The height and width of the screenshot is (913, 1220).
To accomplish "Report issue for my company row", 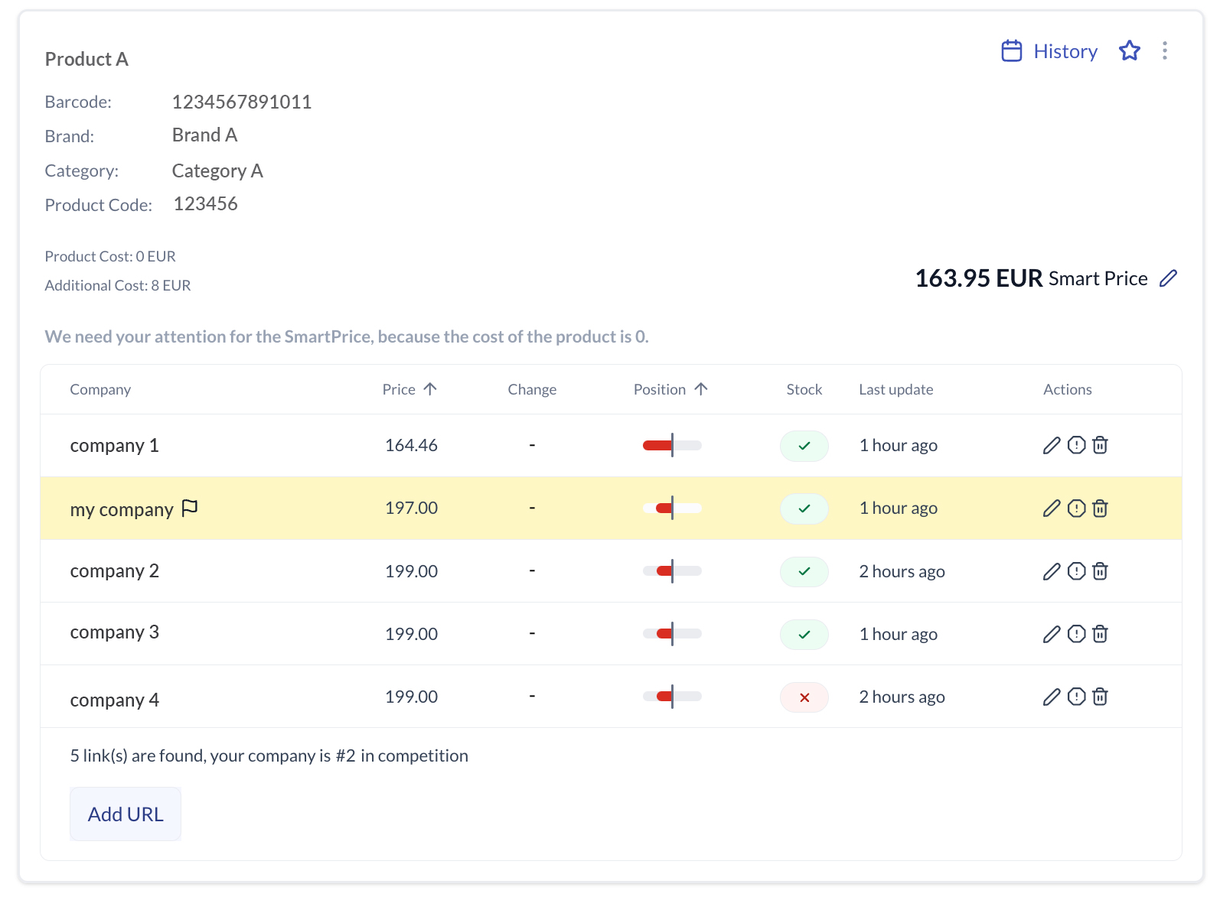I will point(1076,508).
